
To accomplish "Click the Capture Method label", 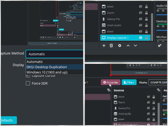I will click(x=12, y=53).
